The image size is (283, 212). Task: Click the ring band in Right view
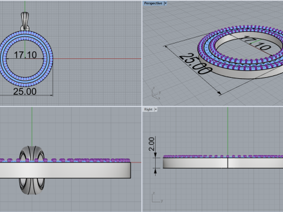[223, 163]
